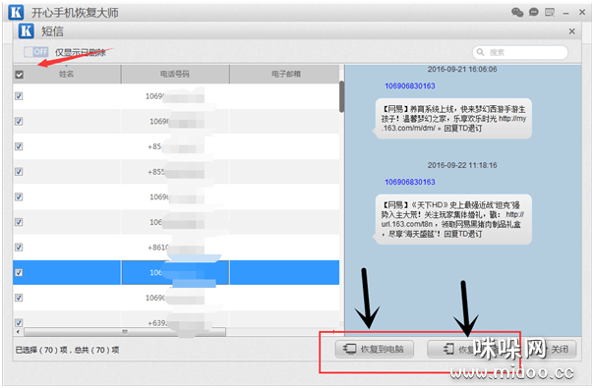Click the left arrow of horizontal scrollbar
Image resolution: width=594 pixels, height=388 pixels.
(18, 332)
